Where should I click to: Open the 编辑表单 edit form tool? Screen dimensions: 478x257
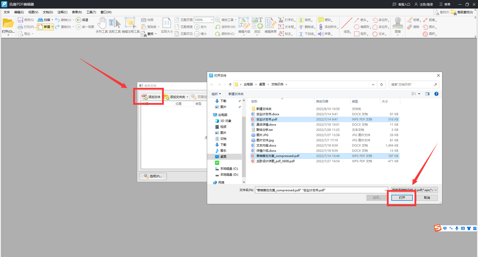pos(271,25)
